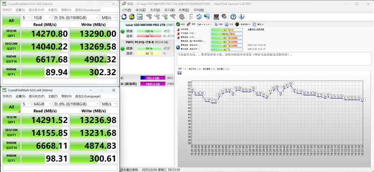
Task: Click the temperature advice text box
Action: [x=274, y=59]
